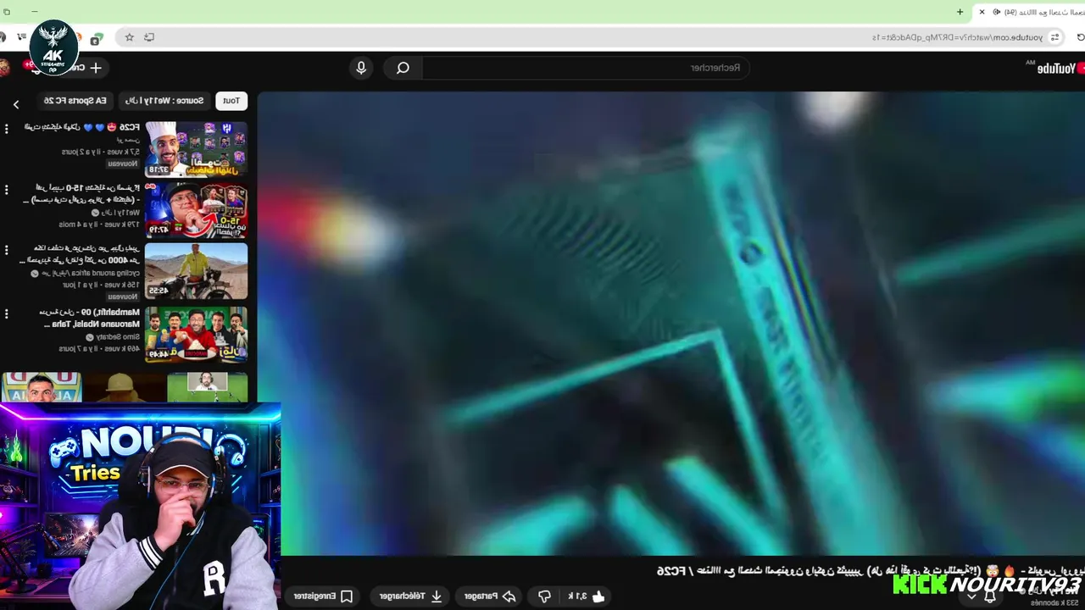The image size is (1085, 610).
Task: Open options menu for FC26 video
Action: pos(7,129)
